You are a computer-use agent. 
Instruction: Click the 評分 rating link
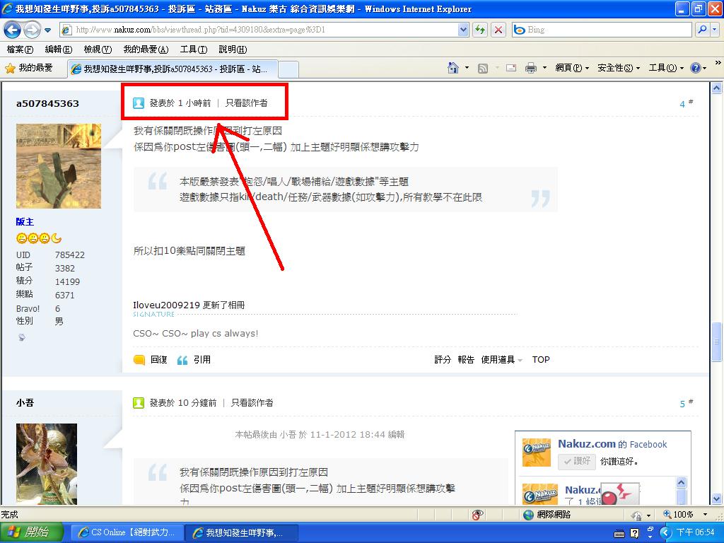(x=443, y=360)
